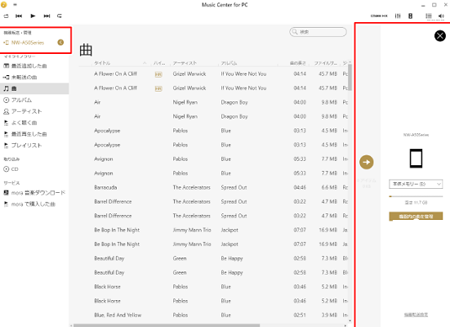The height and width of the screenshot is (327, 450).
Task: Sort by the ファイルサイズ column header
Action: [x=325, y=63]
